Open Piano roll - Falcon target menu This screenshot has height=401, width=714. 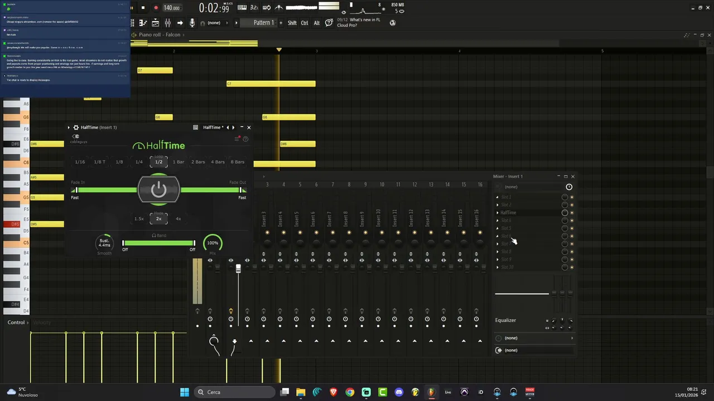point(160,35)
